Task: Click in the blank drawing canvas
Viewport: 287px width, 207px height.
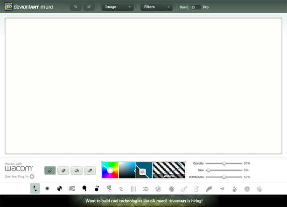Action: point(144,86)
